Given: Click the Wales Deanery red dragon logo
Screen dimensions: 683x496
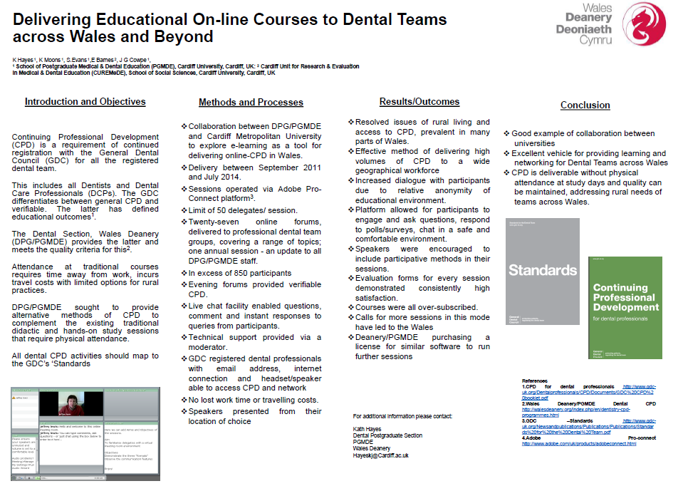Looking at the screenshot, I should pyautogui.click(x=644, y=24).
